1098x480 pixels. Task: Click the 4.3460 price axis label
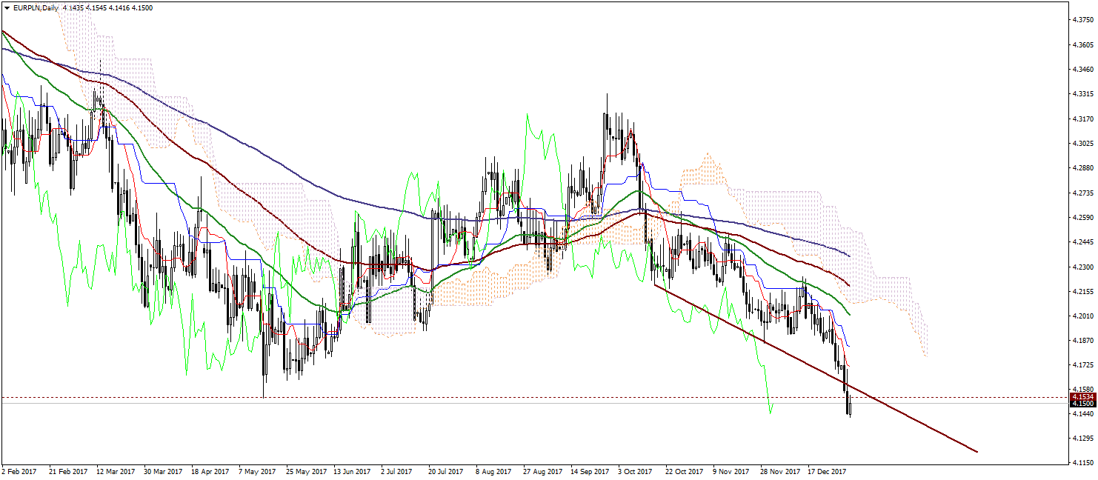pyautogui.click(x=1083, y=70)
